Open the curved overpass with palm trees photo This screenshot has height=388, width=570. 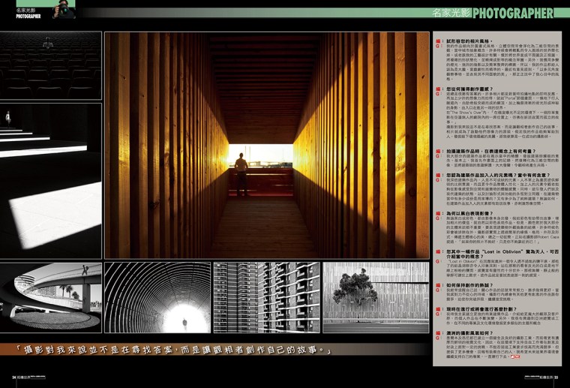coord(50,298)
